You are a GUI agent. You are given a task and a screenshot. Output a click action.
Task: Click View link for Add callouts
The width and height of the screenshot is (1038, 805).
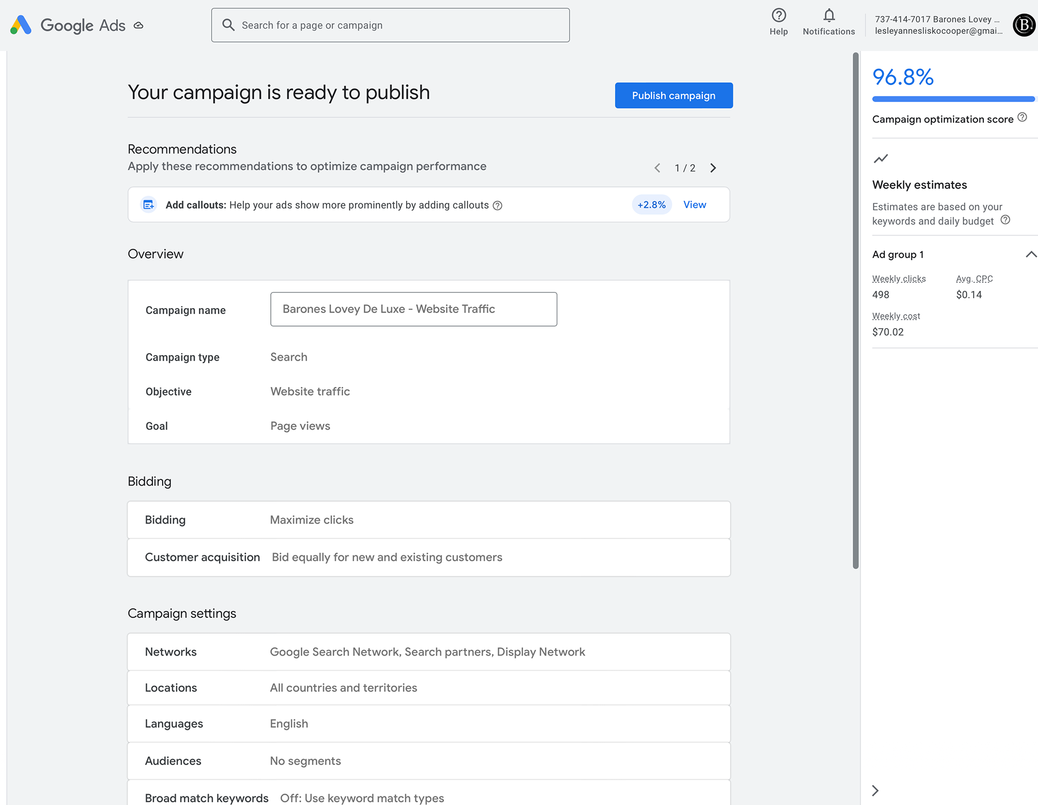[x=694, y=204]
